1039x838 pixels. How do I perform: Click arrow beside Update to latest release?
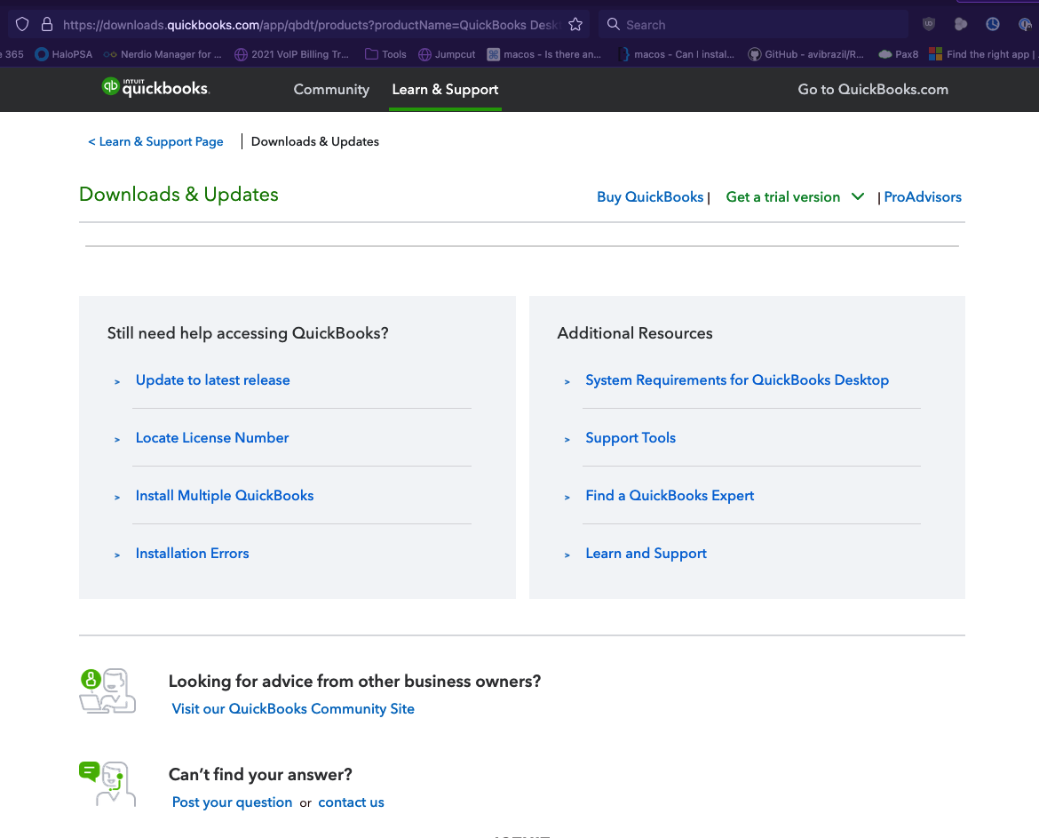pos(117,381)
